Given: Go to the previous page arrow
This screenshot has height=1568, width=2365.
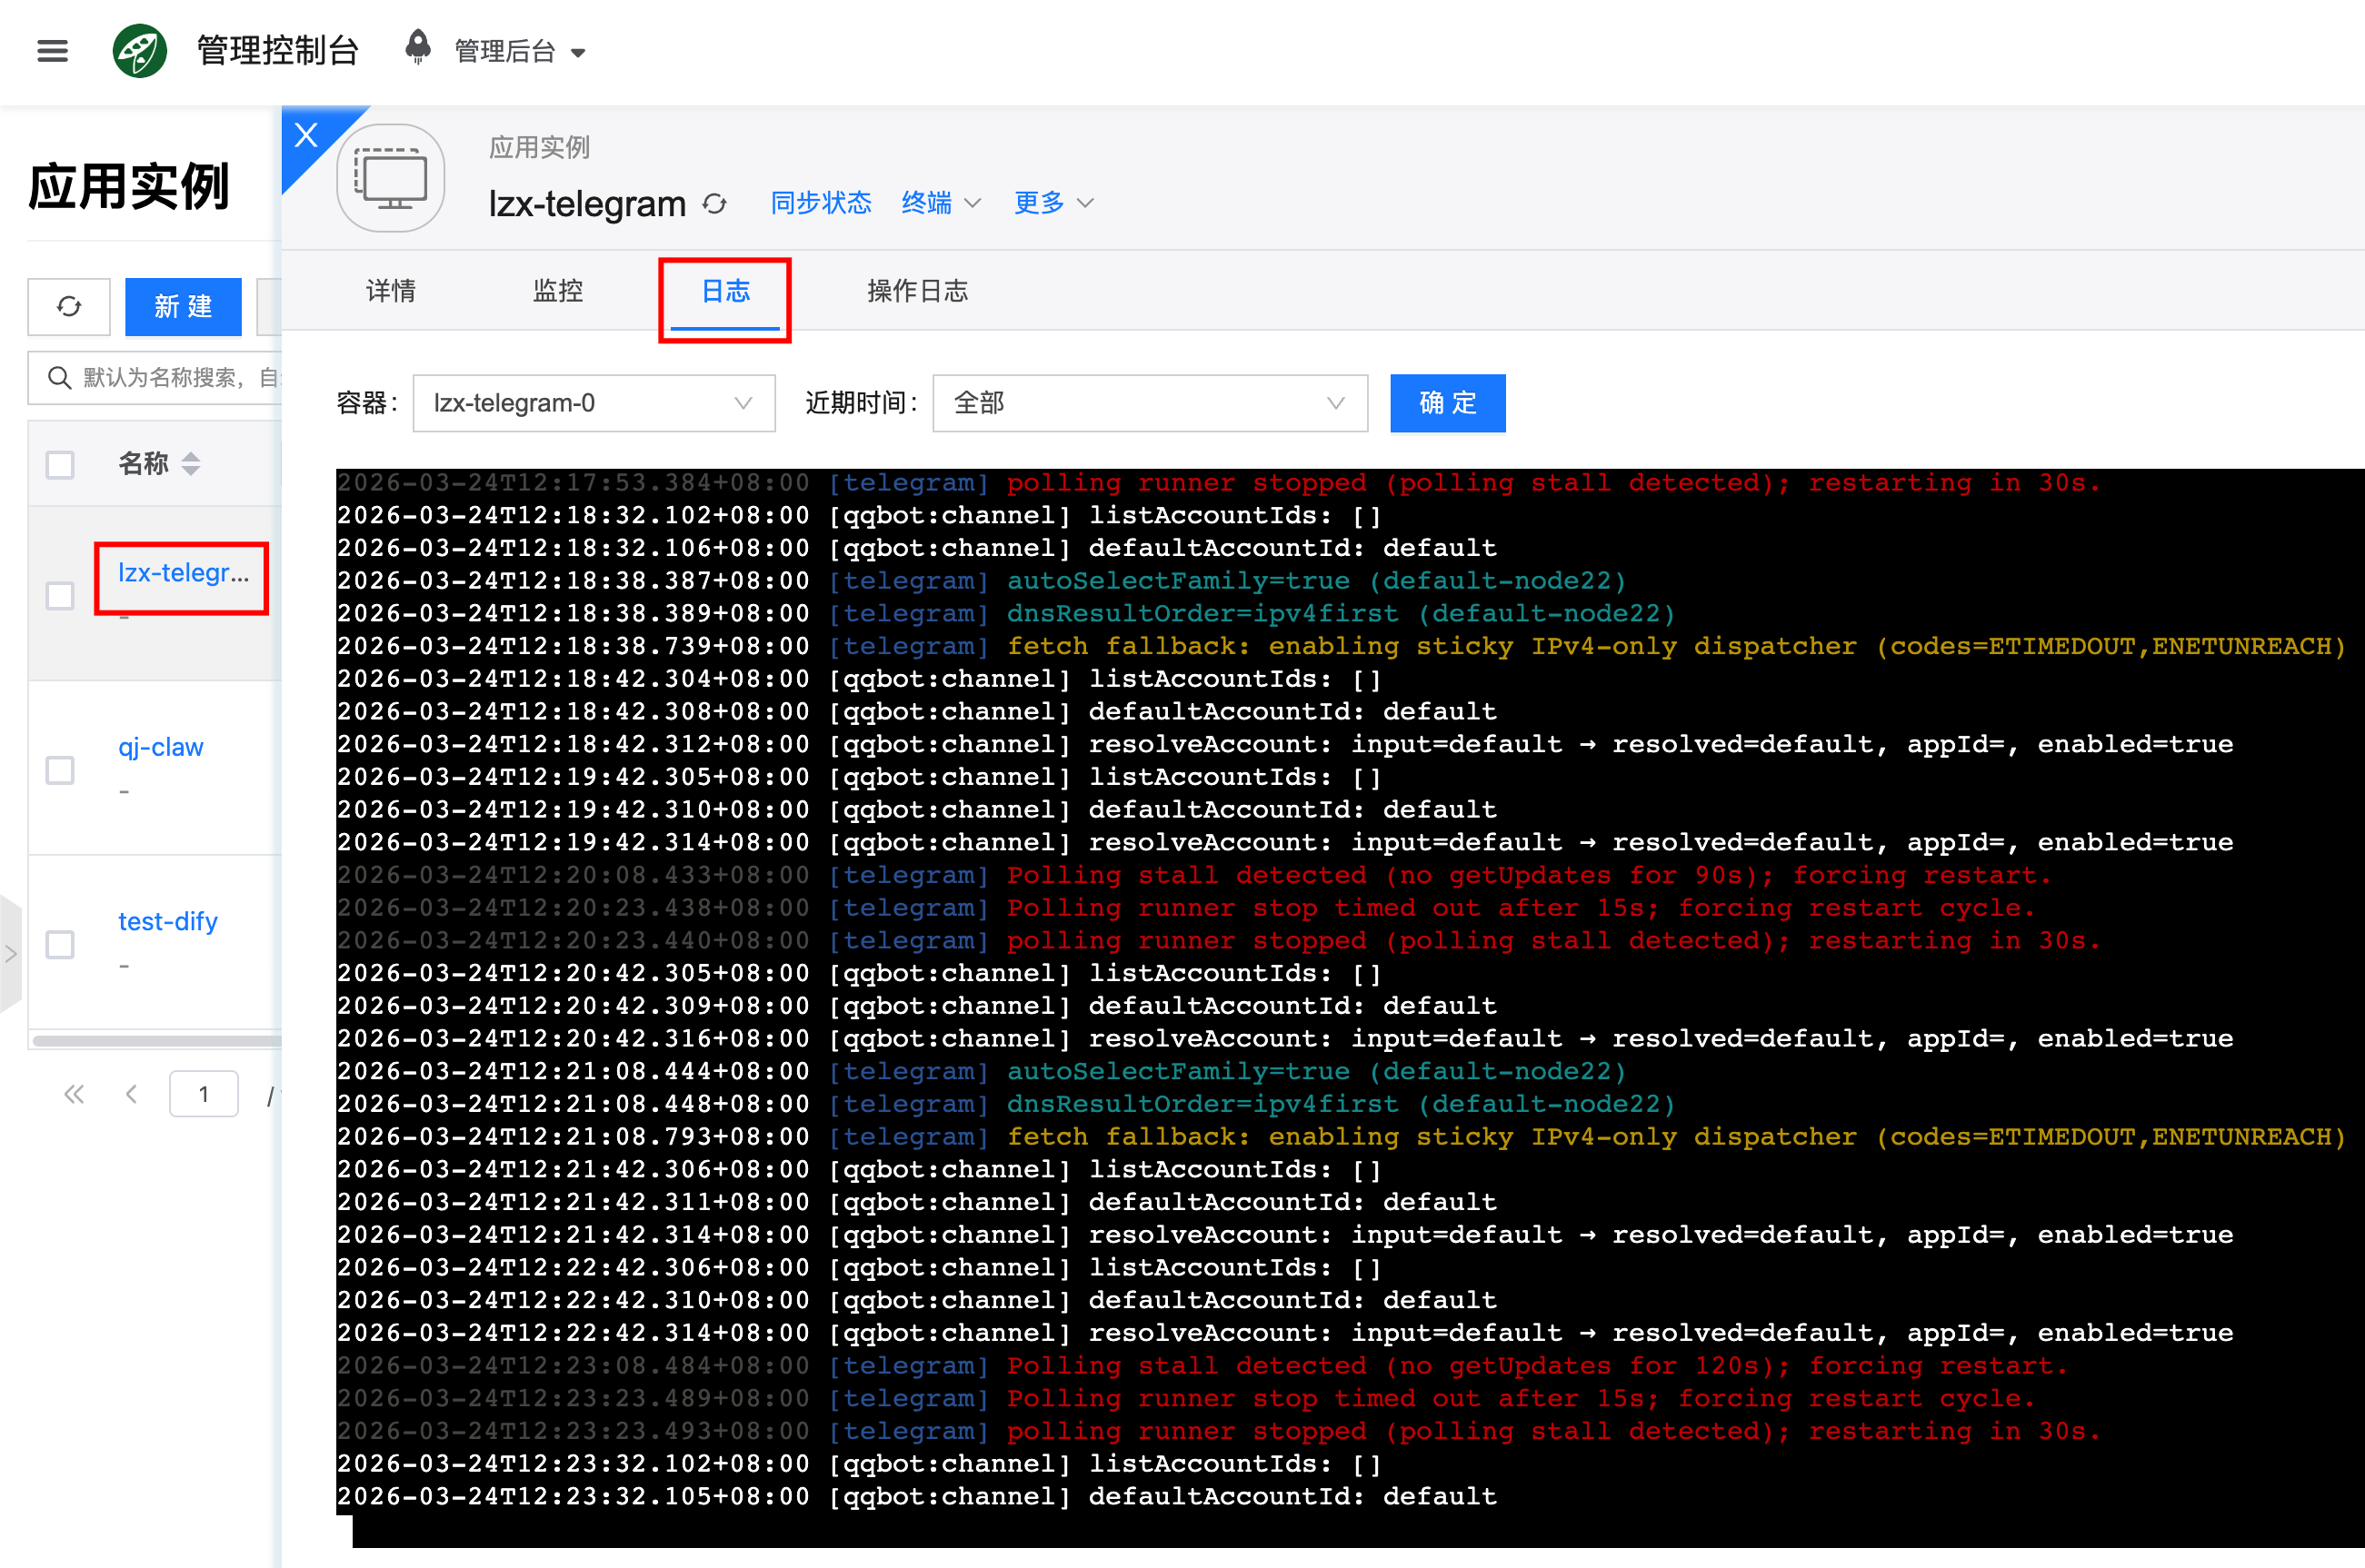Looking at the screenshot, I should point(131,1094).
